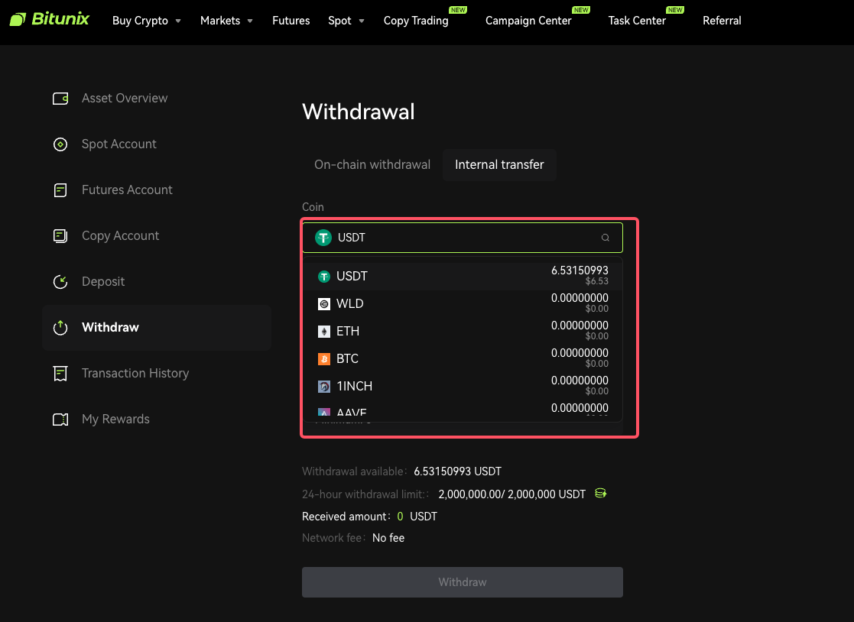Expand the Markets dropdown arrow
The image size is (854, 622).
250,21
